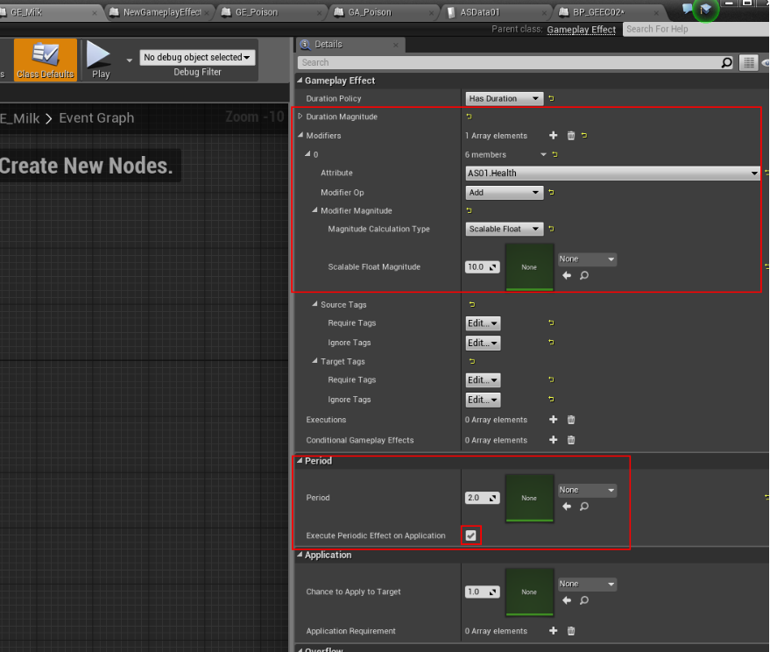This screenshot has height=652, width=770.
Task: Empty Conditional Gameplay Effects array
Action: (570, 440)
